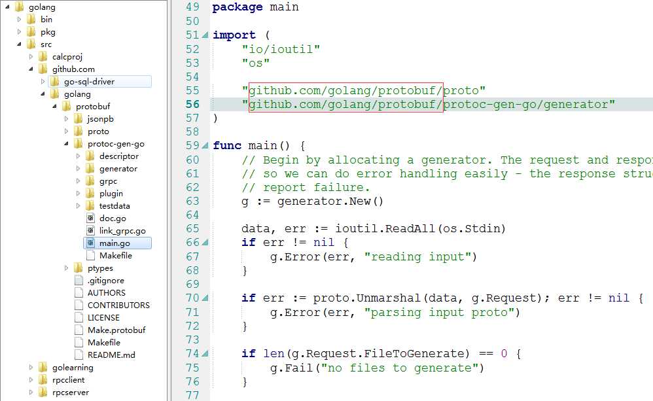Viewport: 653px width, 401px height.
Task: Collapse the root golang folder arrow
Action: (x=7, y=7)
